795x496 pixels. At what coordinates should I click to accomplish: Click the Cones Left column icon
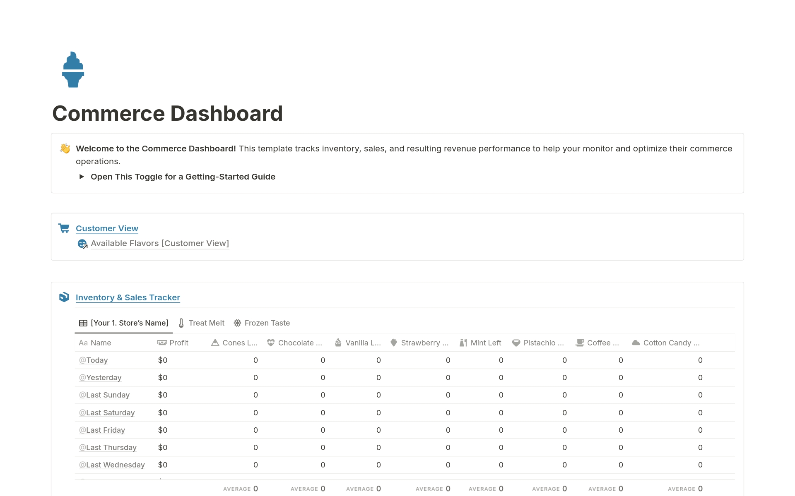click(x=215, y=343)
